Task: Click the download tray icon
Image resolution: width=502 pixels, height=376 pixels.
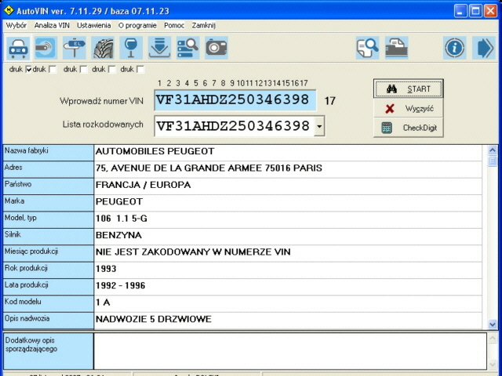Action: [159, 49]
